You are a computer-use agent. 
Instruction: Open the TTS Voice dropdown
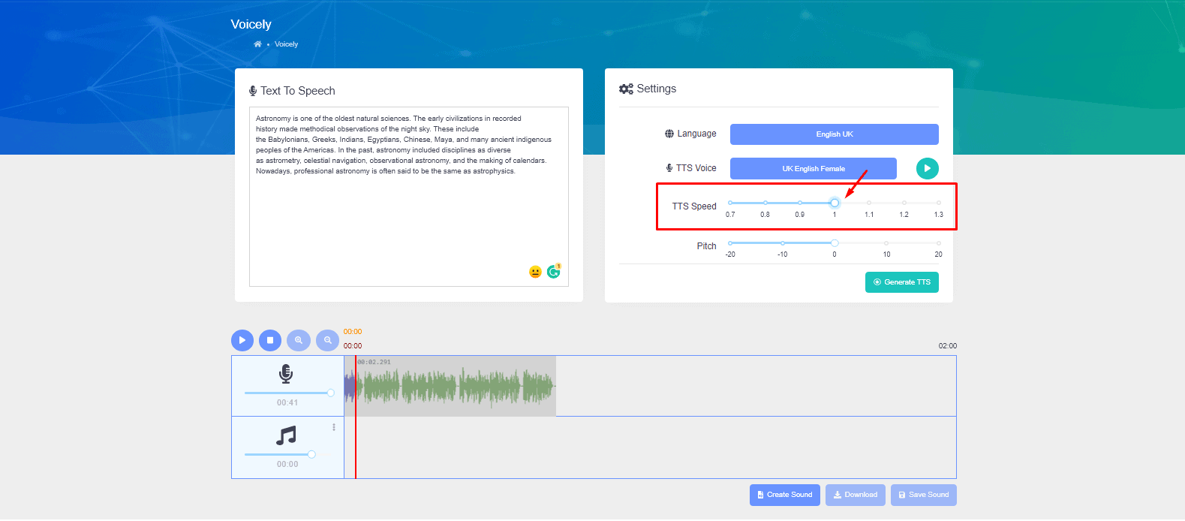pos(813,169)
